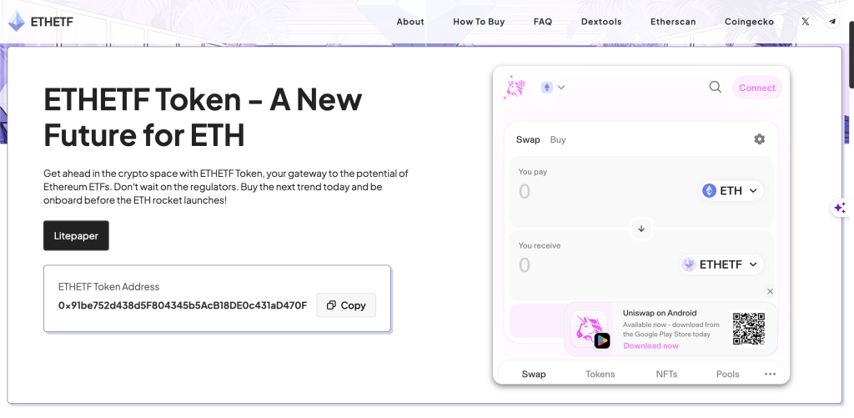Click the Download now link
Viewport: 854px width, 418px height.
click(651, 345)
